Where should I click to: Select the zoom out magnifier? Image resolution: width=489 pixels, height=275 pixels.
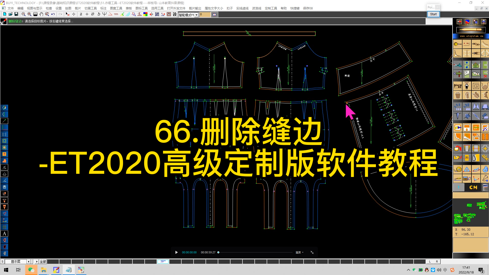point(23,14)
